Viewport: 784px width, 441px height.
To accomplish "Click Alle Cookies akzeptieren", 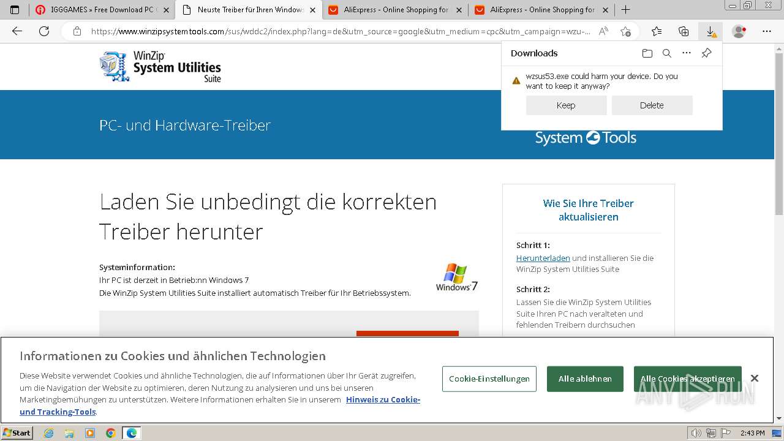I will [687, 379].
